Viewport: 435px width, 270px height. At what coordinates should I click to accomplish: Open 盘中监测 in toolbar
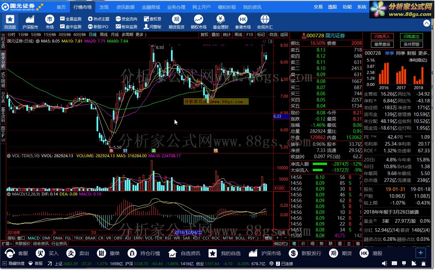click(71, 27)
